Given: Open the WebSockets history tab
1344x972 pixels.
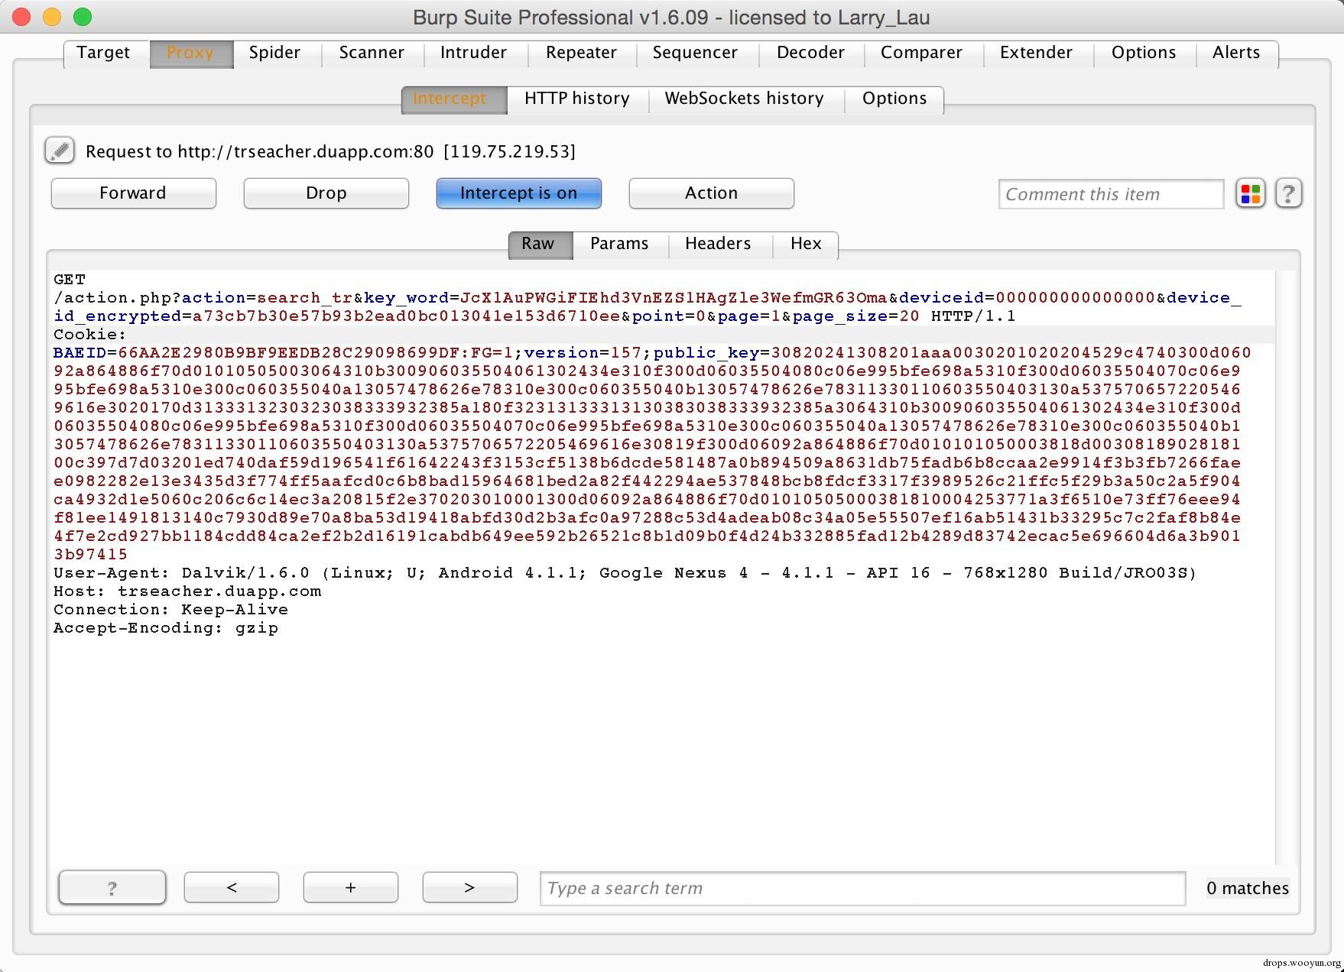Looking at the screenshot, I should 745,99.
